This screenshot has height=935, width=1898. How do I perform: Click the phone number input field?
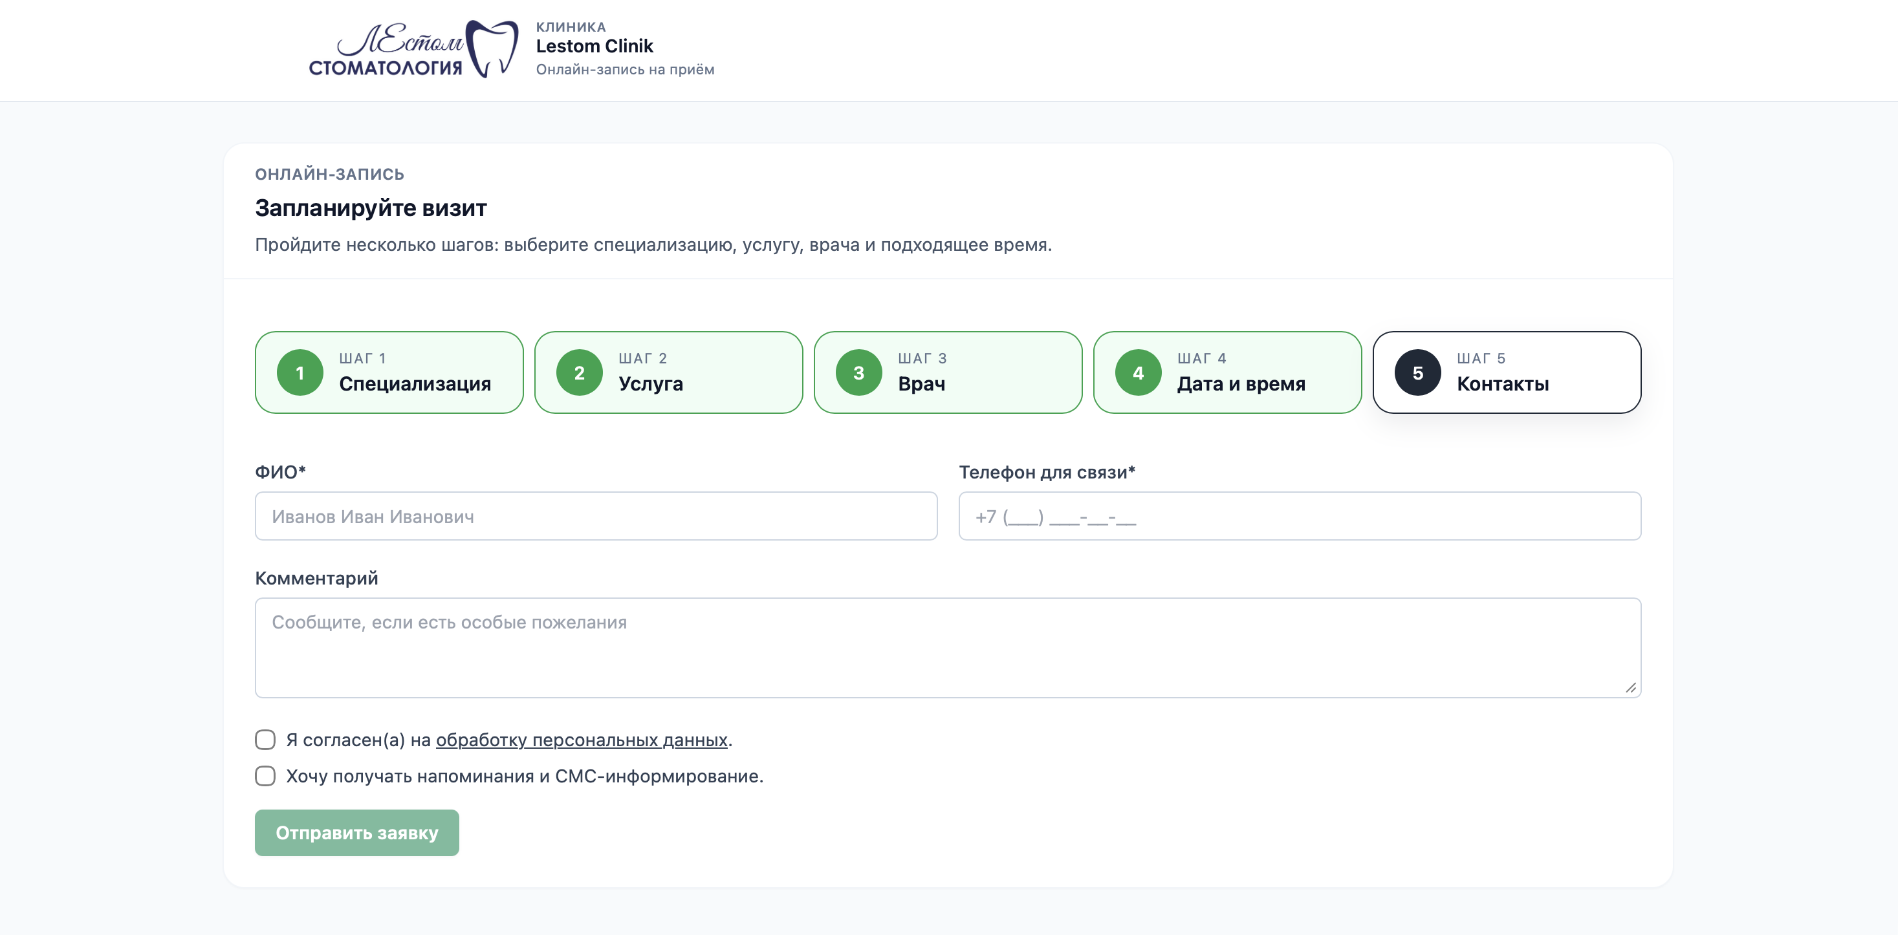pyautogui.click(x=1299, y=516)
